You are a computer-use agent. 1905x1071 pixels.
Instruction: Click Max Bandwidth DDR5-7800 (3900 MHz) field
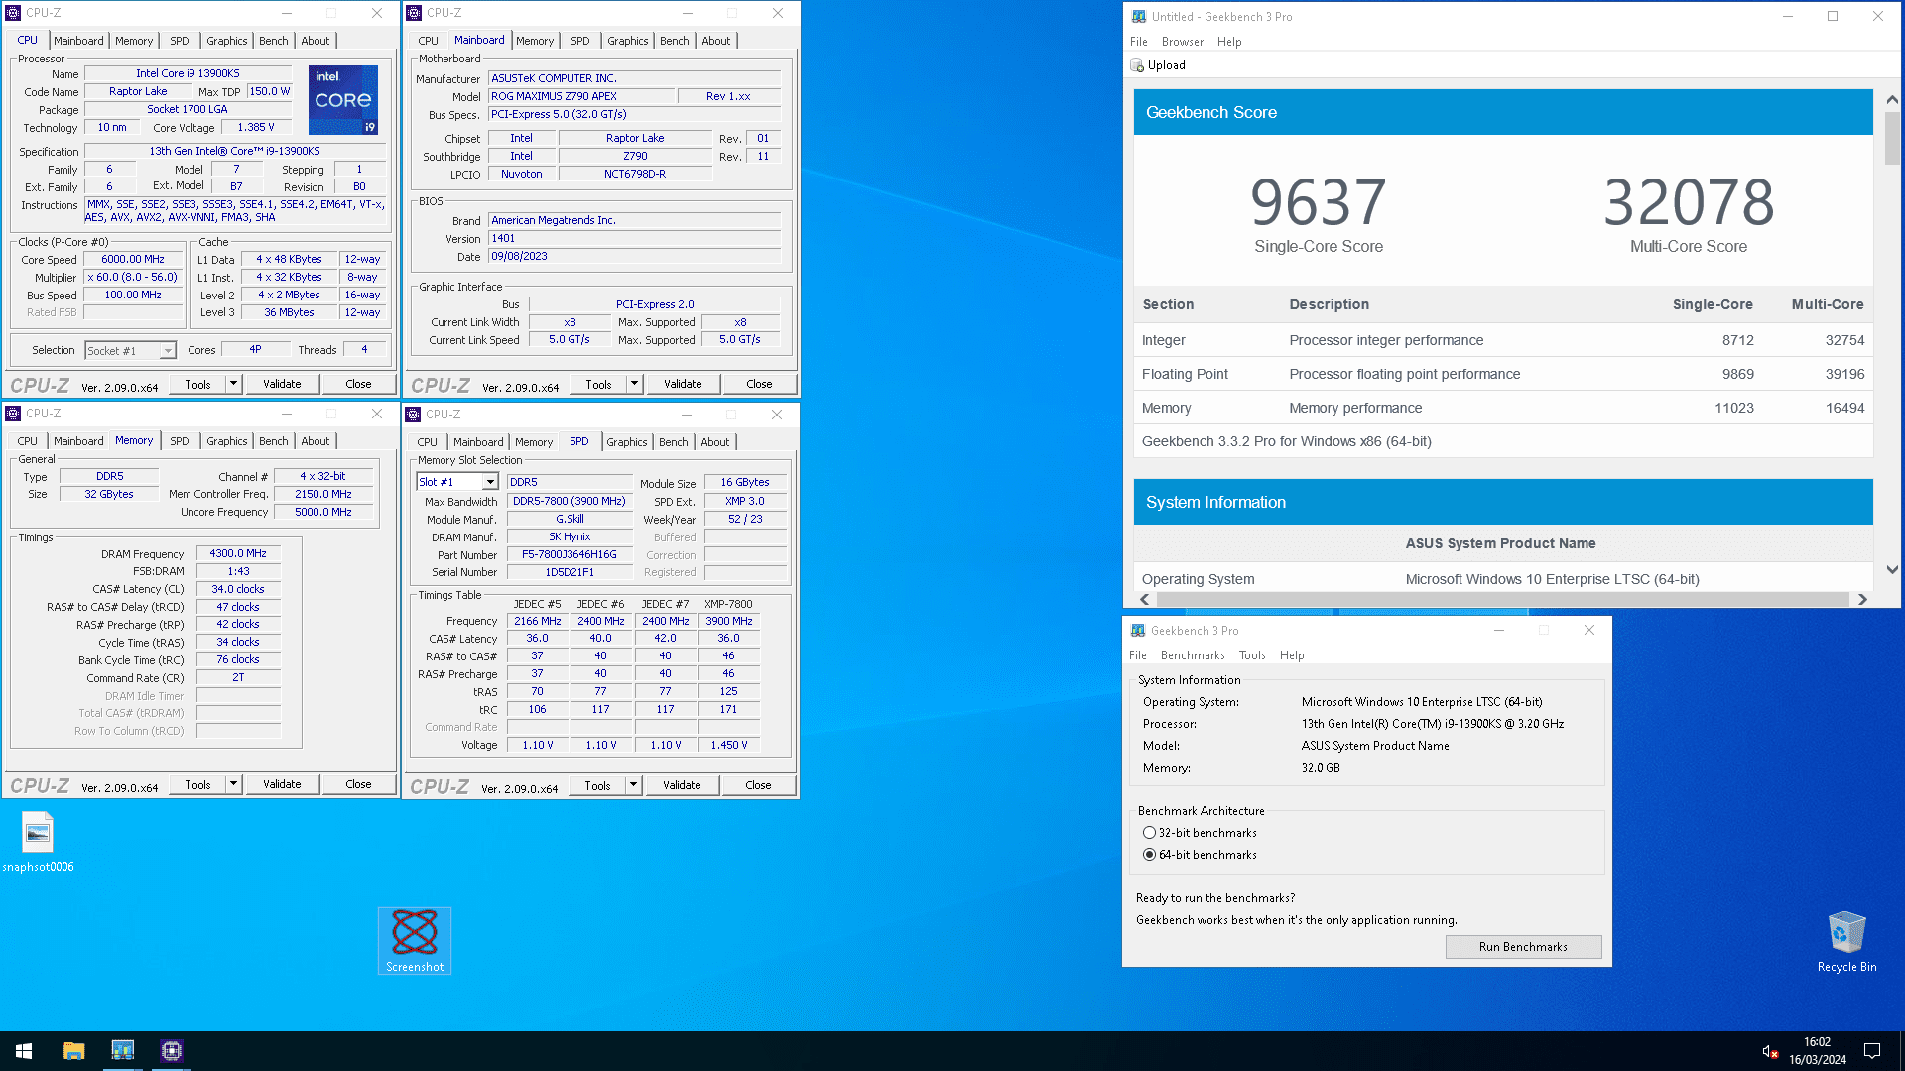click(x=570, y=502)
